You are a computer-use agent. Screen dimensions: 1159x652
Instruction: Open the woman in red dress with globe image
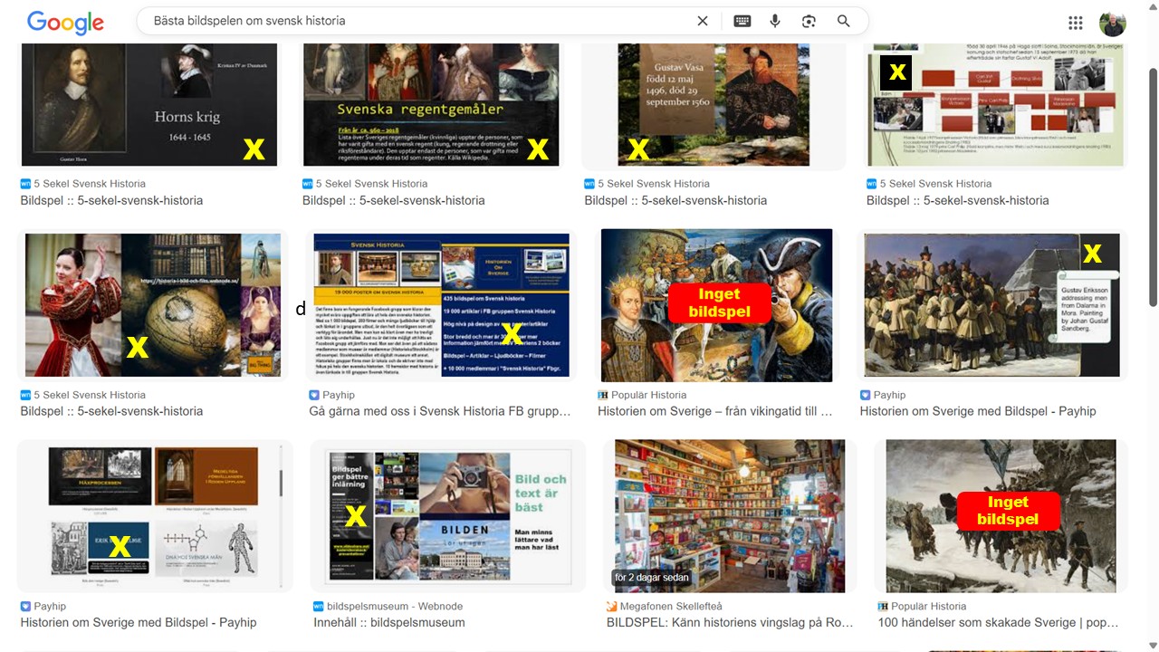pos(153,305)
